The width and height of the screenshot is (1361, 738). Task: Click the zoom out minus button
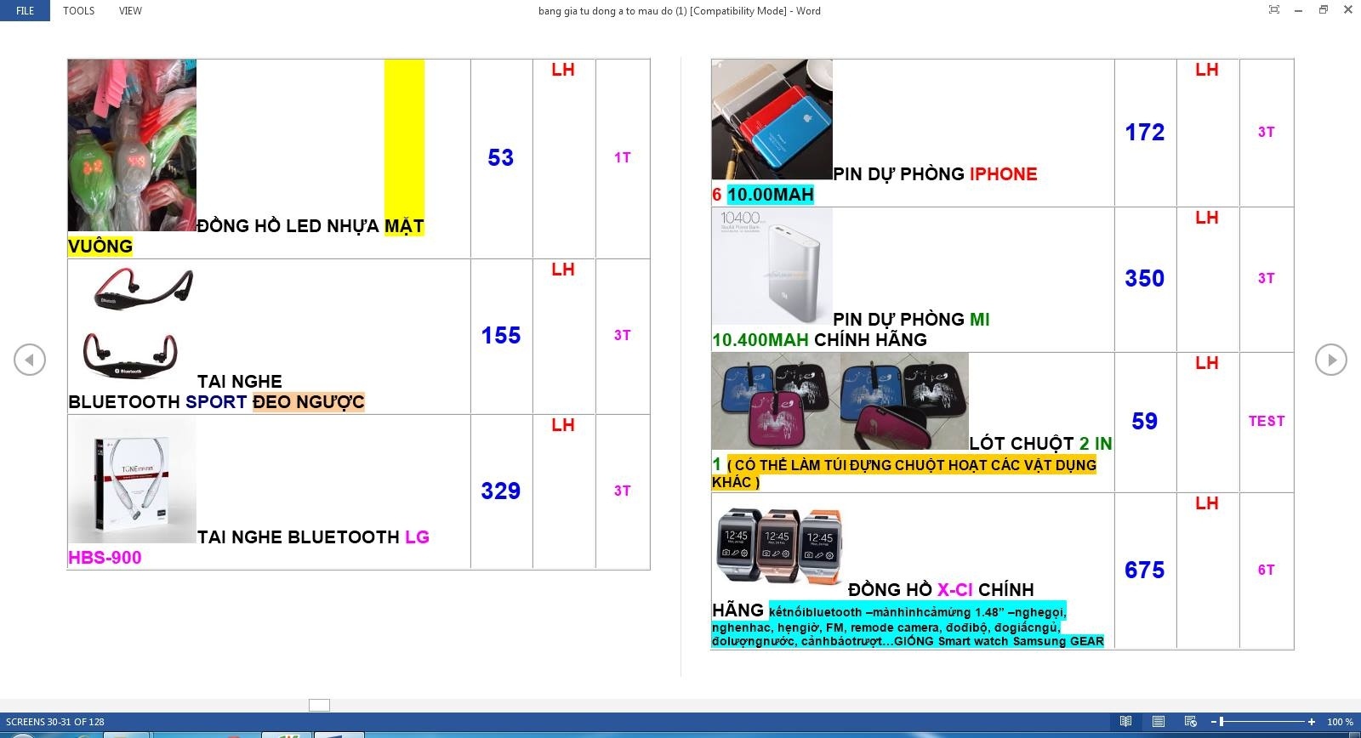1213,722
